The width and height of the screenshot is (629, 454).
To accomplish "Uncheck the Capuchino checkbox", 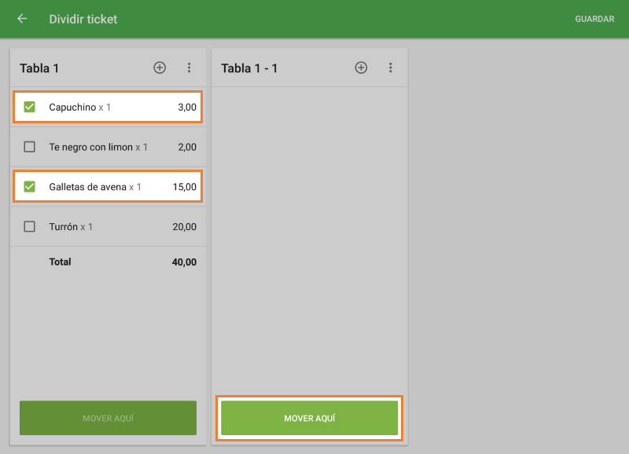I will pos(30,107).
